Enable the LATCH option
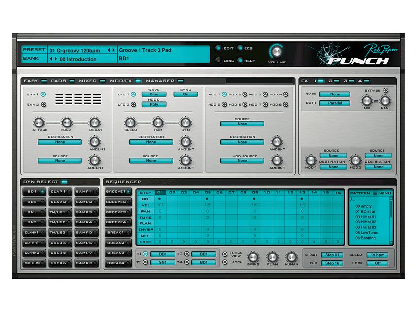 coord(225,262)
